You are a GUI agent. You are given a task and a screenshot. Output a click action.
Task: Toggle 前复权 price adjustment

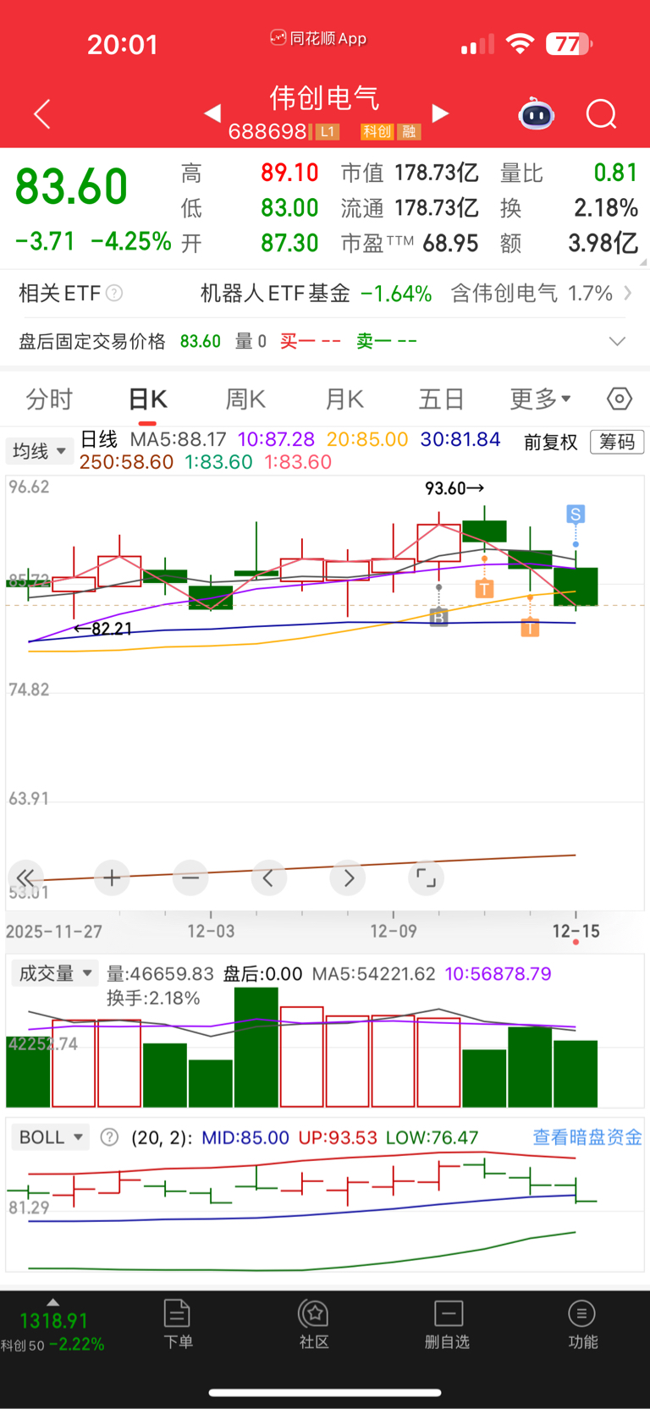tap(550, 442)
